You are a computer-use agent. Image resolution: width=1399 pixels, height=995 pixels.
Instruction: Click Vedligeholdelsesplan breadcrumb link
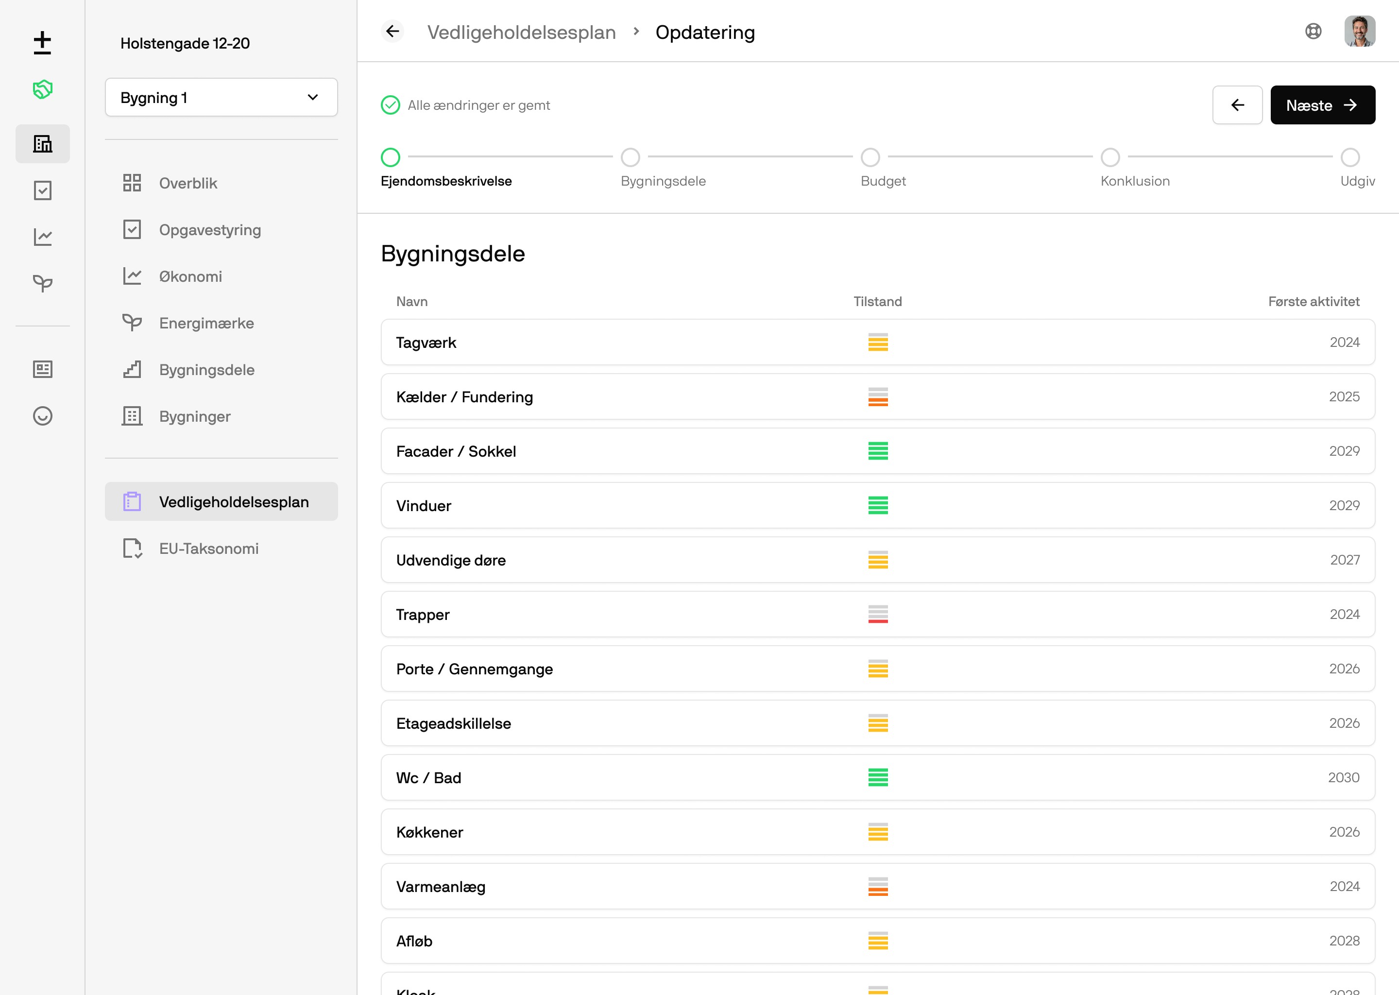(x=521, y=32)
